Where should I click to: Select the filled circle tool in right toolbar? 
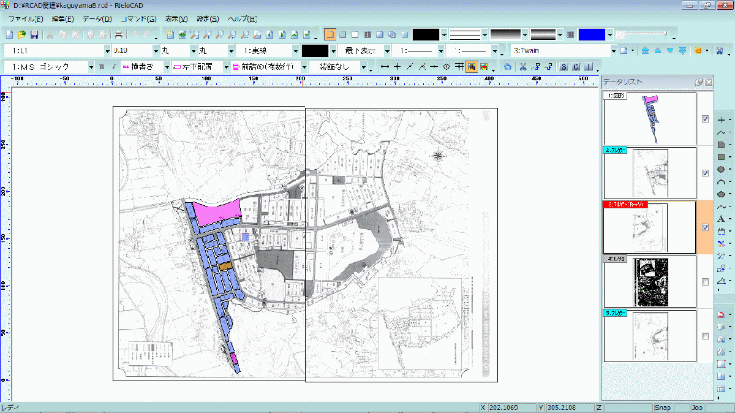pyautogui.click(x=722, y=169)
